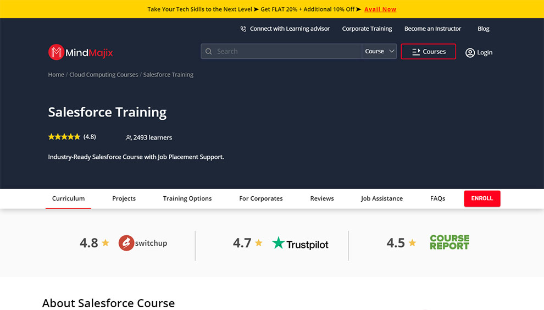Screen dimensions: 544x310
Task: Navigate to Home breadcrumb
Action: (x=56, y=75)
